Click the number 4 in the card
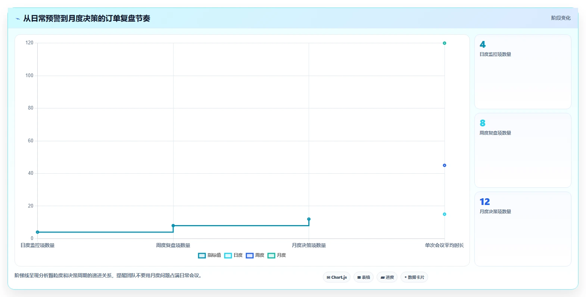 pyautogui.click(x=483, y=45)
